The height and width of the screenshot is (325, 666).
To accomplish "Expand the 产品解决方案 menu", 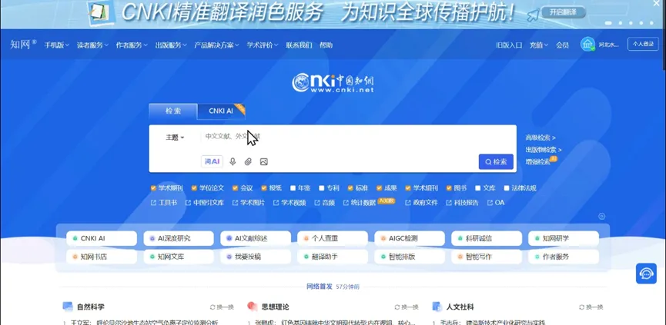I will [216, 45].
